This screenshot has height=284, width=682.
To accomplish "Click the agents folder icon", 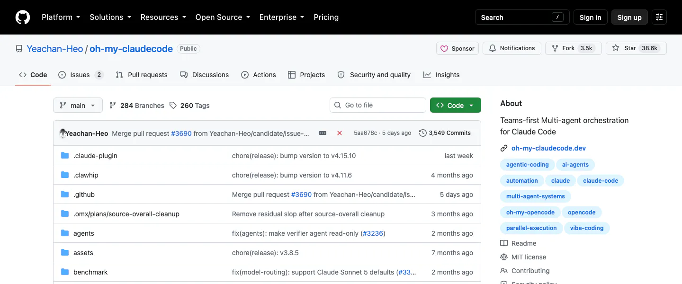I will pyautogui.click(x=65, y=233).
